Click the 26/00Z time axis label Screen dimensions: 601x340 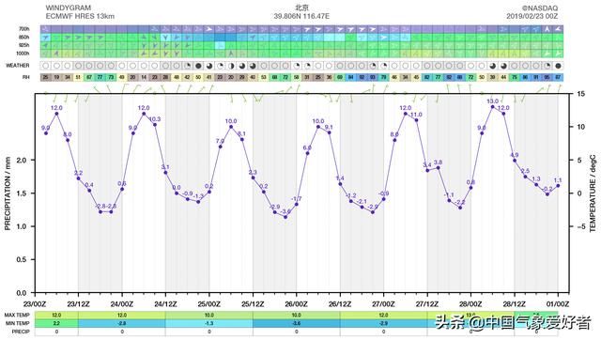pos(297,304)
